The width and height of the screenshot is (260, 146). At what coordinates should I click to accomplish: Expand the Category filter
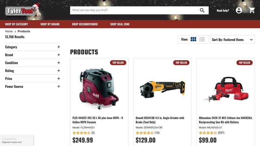[32, 47]
